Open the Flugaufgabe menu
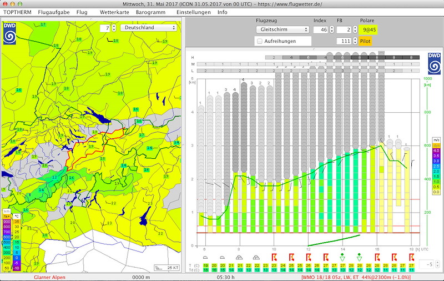Image resolution: width=444 pixels, height=281 pixels. [54, 12]
